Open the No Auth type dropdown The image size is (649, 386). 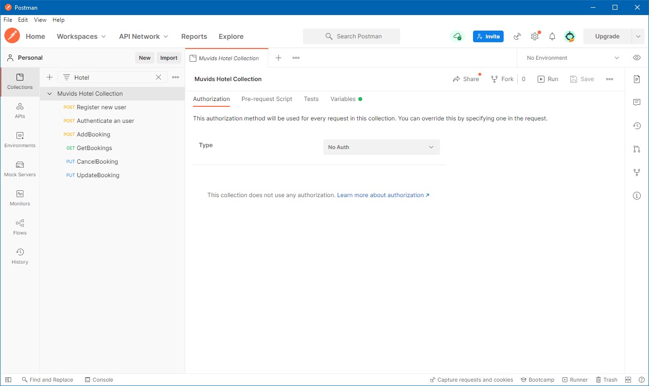[x=382, y=147]
